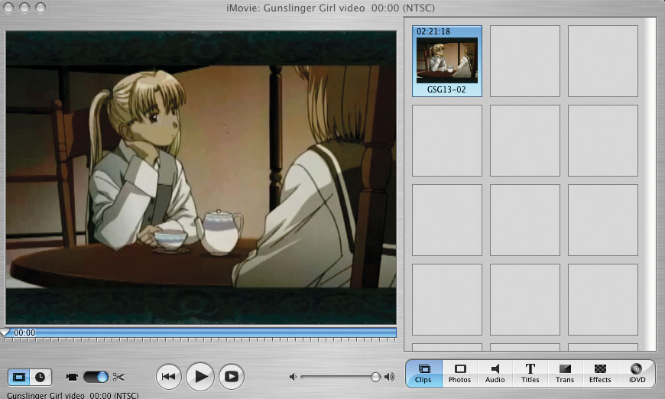The height and width of the screenshot is (399, 665).
Task: Open the Effects pane
Action: pos(600,374)
